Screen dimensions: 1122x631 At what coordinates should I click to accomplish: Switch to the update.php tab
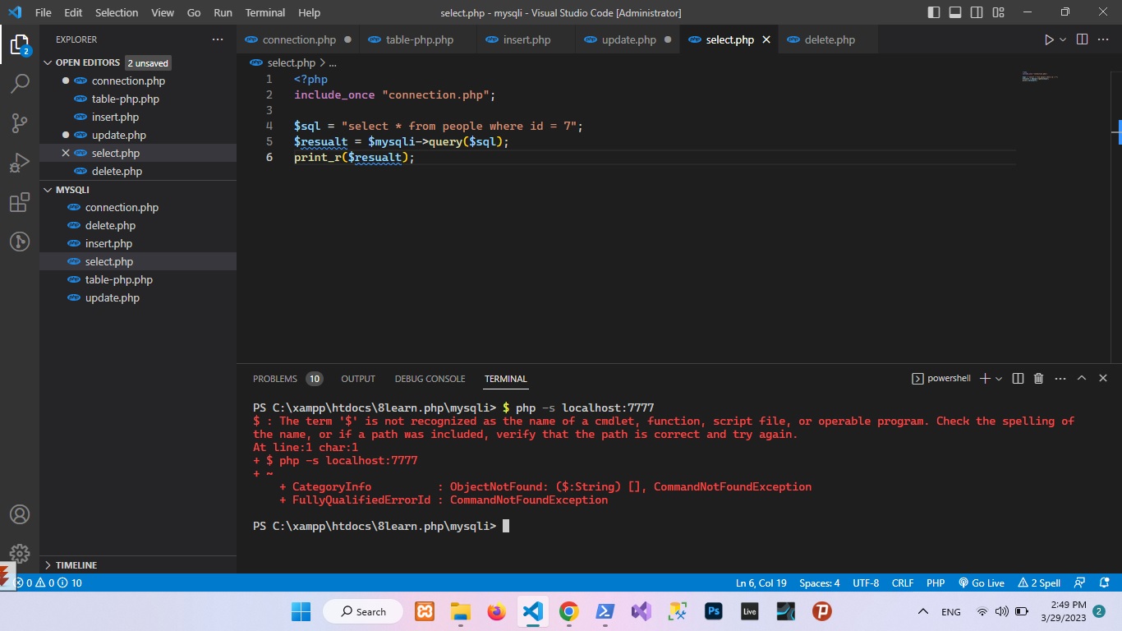point(628,39)
